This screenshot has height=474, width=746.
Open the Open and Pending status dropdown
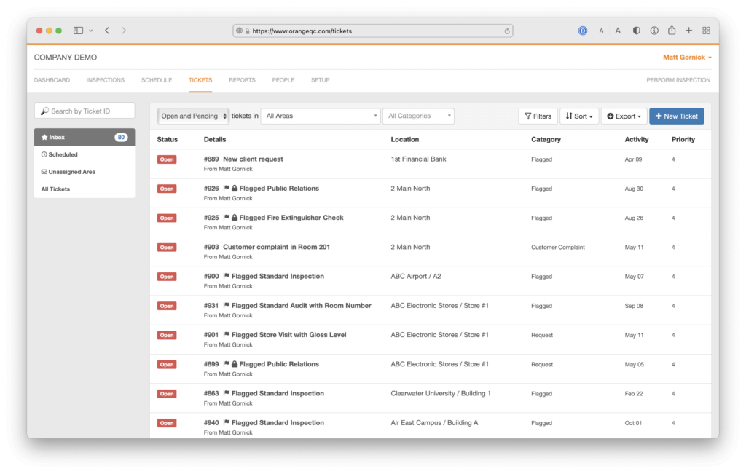click(194, 116)
